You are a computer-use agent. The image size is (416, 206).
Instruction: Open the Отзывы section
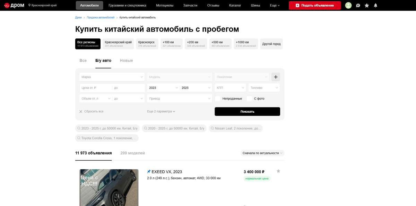click(x=213, y=5)
